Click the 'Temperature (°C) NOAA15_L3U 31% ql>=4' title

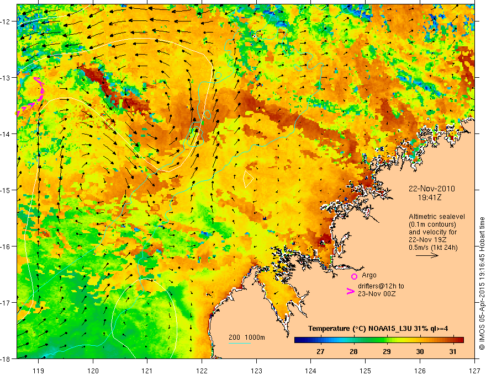[x=378, y=329]
